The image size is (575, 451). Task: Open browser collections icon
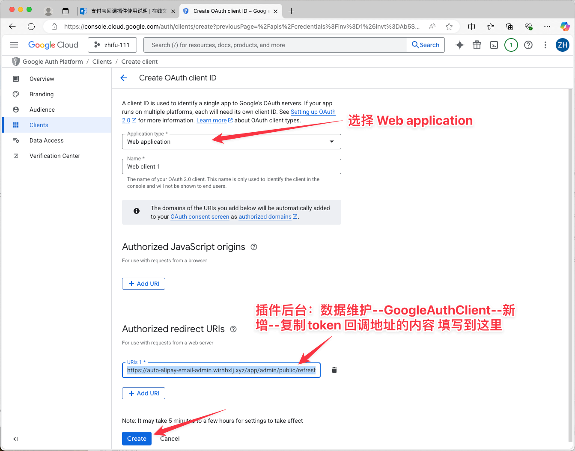point(509,27)
